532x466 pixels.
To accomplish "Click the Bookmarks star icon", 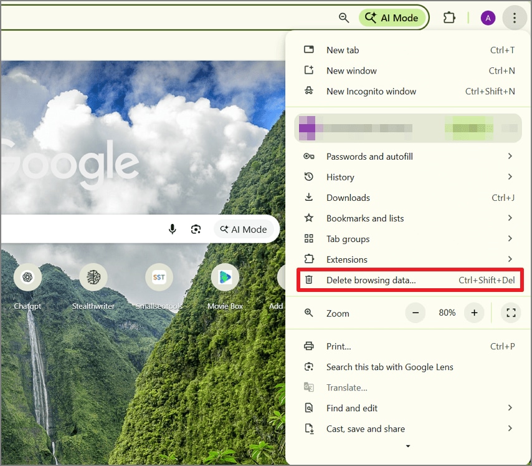I will click(309, 218).
